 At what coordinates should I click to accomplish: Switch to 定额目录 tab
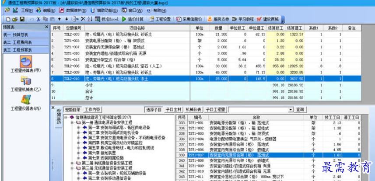pyautogui.click(x=73, y=110)
